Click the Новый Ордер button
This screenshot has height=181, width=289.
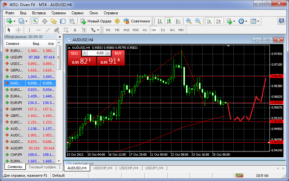point(96,21)
